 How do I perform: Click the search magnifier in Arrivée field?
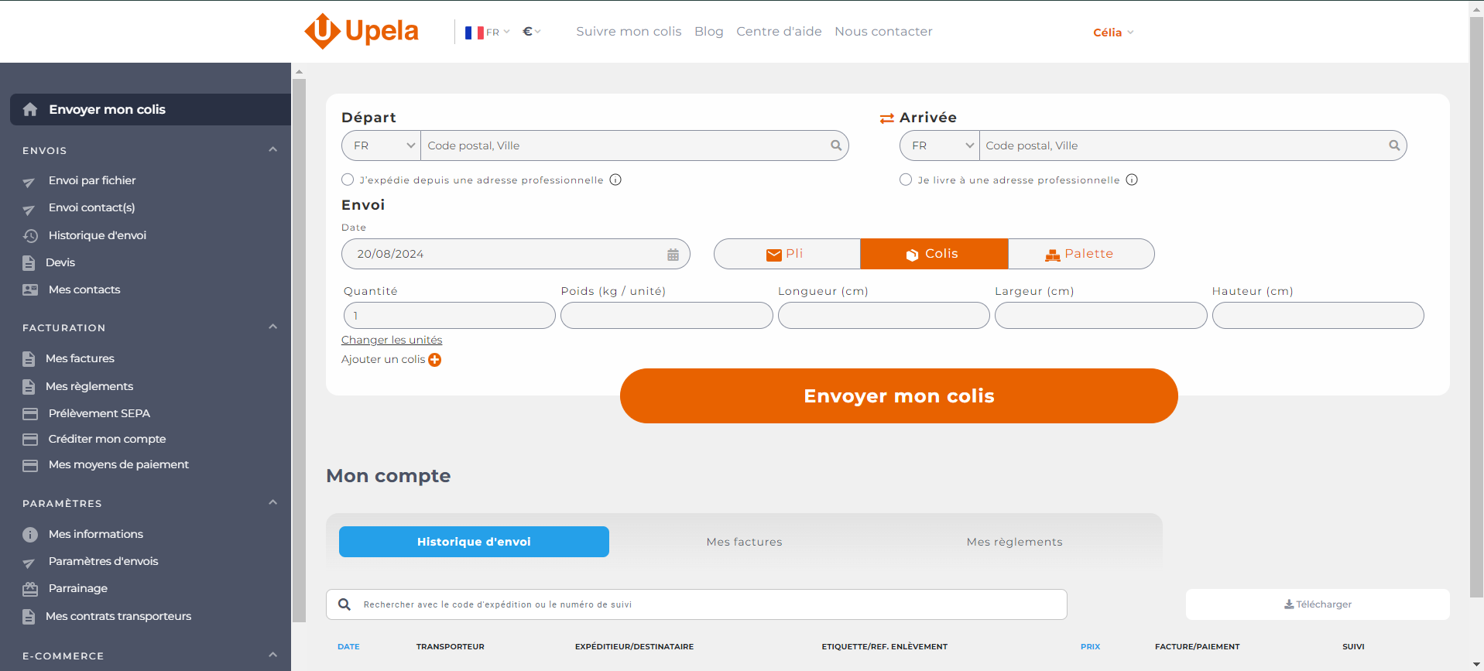click(x=1394, y=145)
